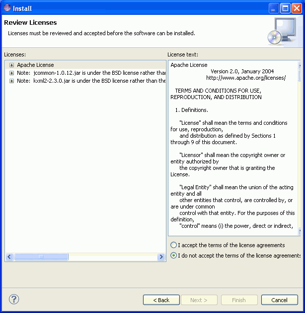Click the Finish button
305x313 pixels.
[239, 300]
